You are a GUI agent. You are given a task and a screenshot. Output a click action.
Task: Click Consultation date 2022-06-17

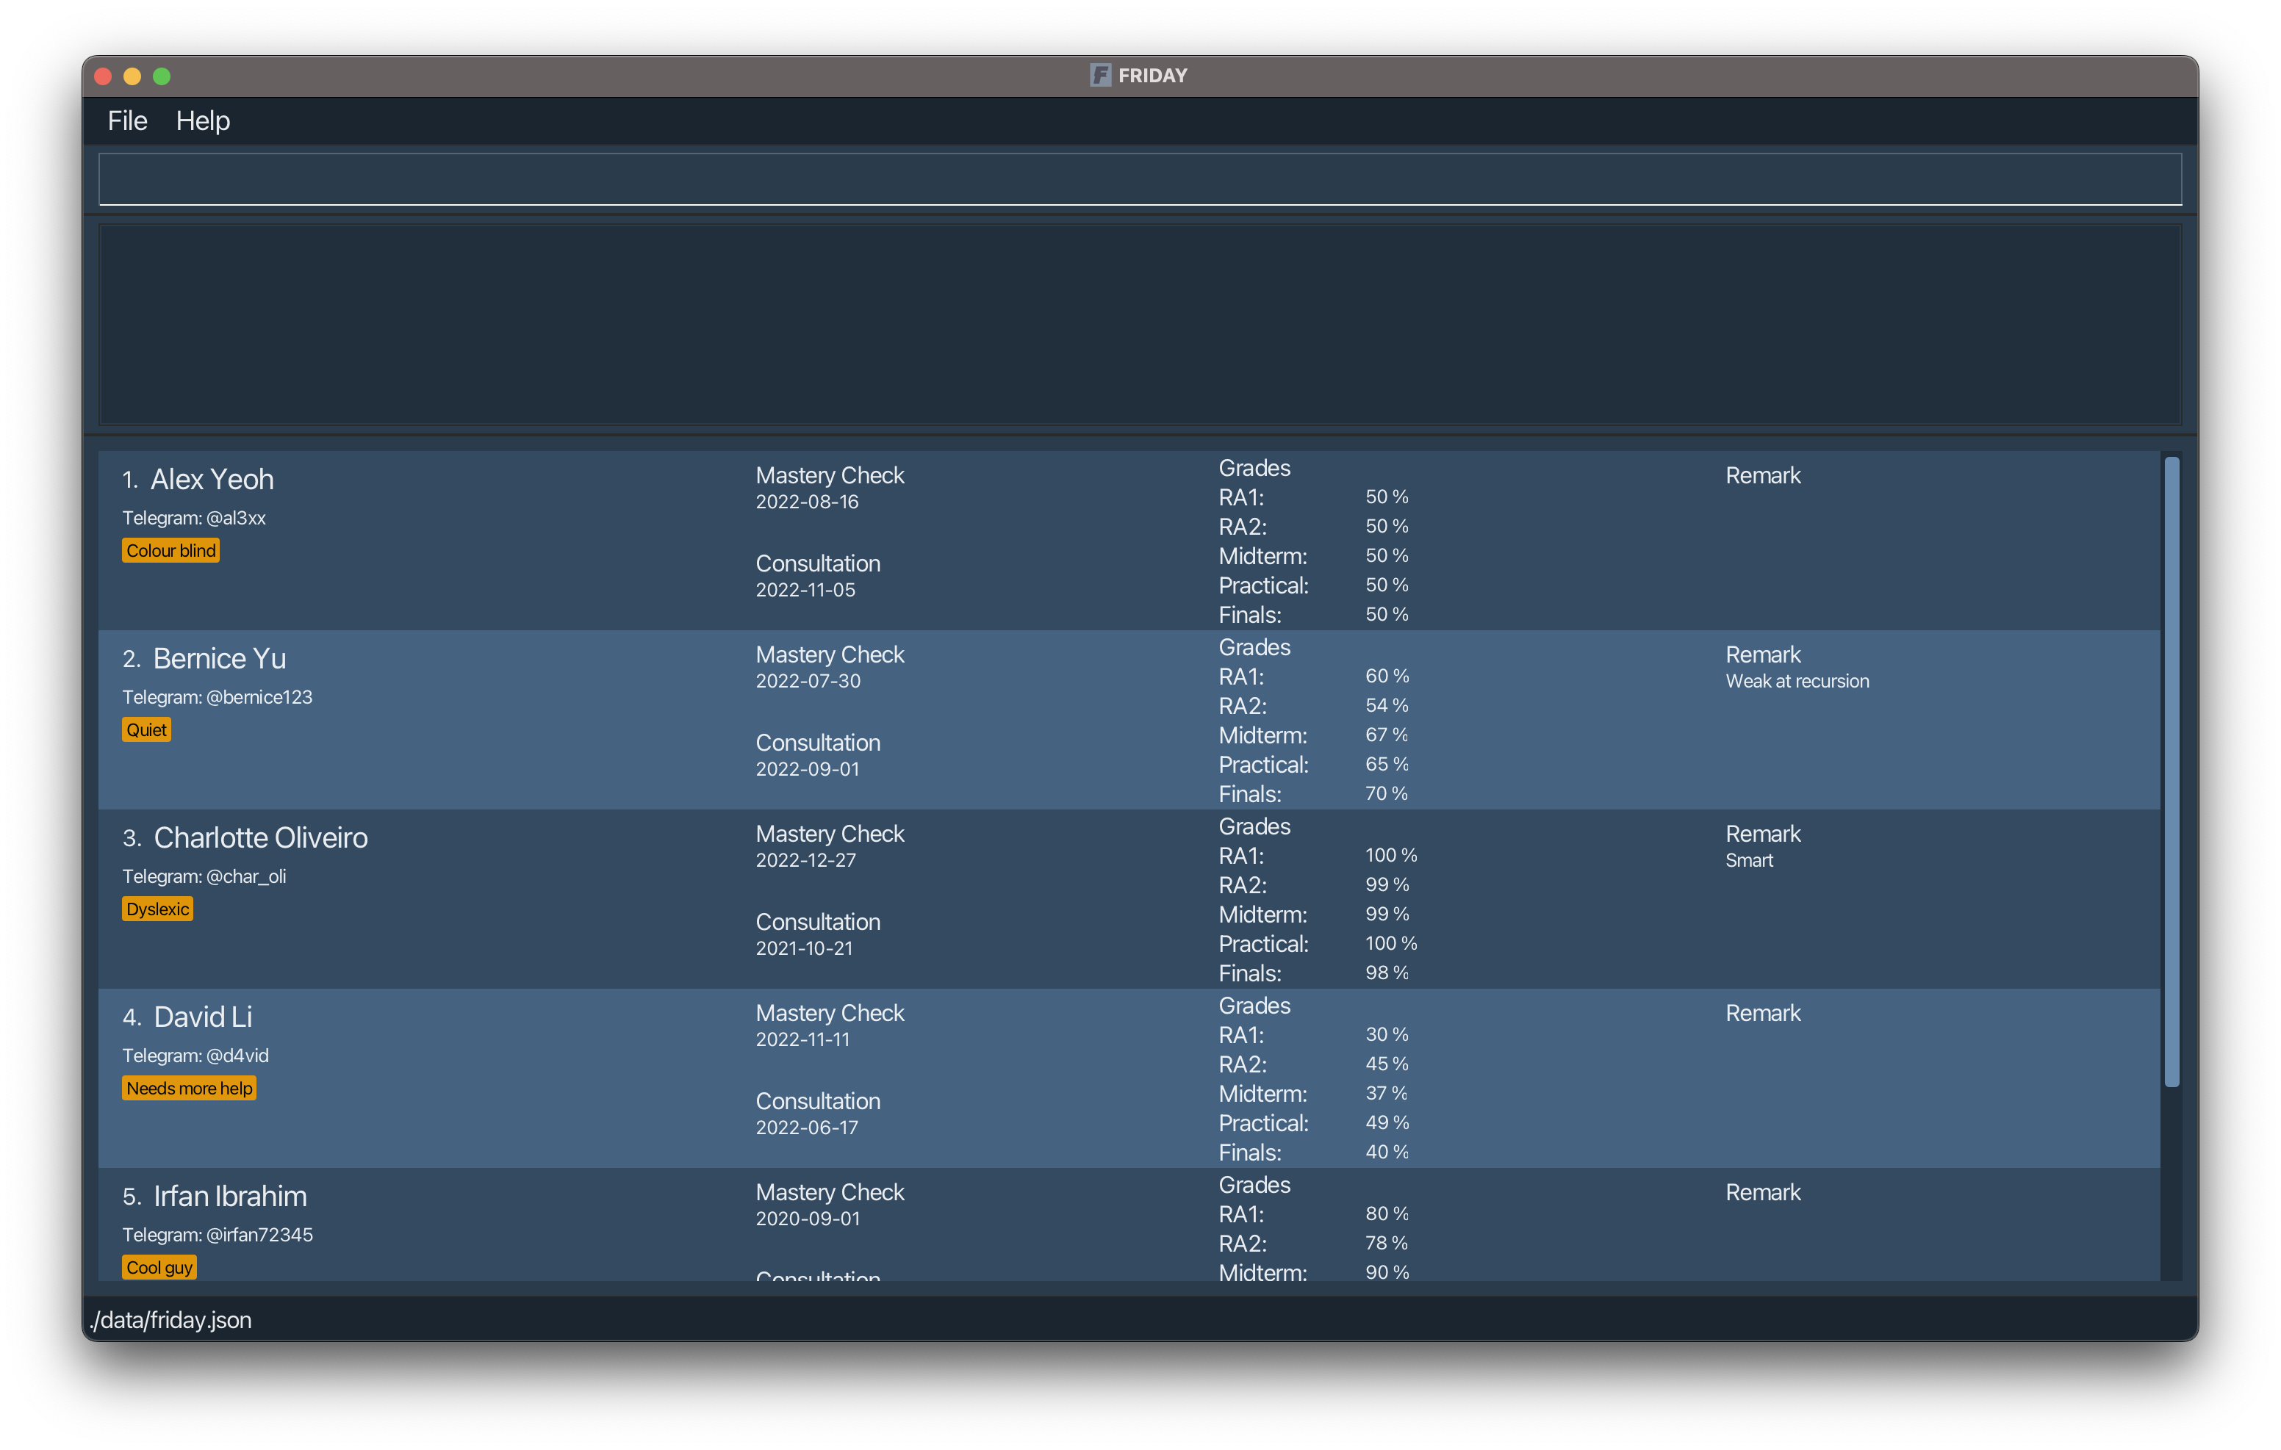(x=807, y=1127)
